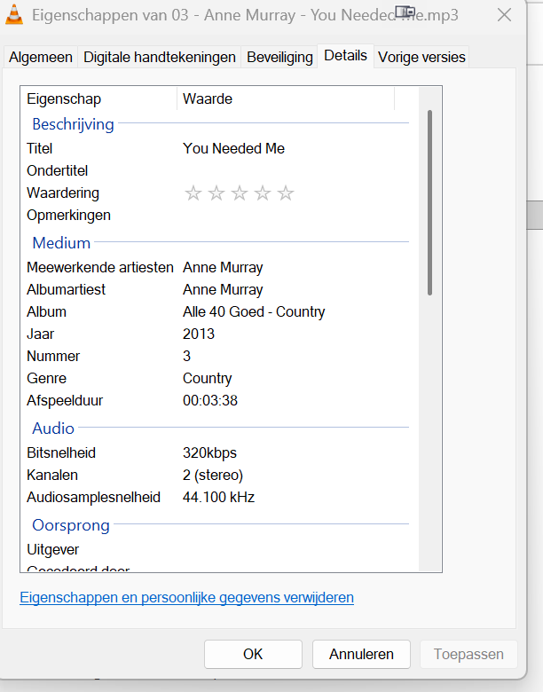Close the Eigenschappen dialog window

tap(504, 15)
